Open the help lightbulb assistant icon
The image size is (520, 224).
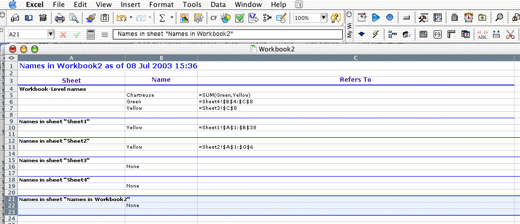pyautogui.click(x=336, y=18)
